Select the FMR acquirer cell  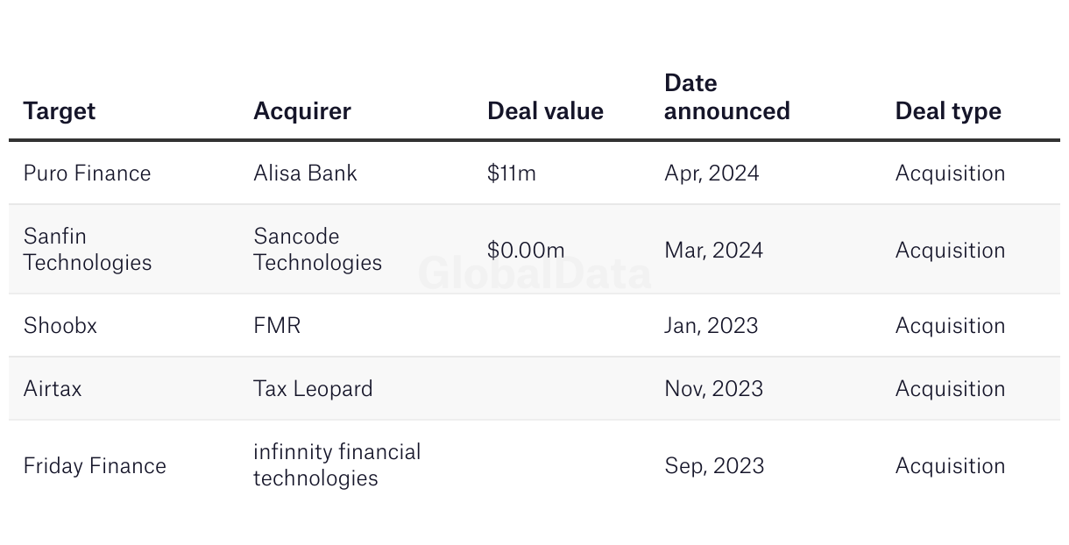[x=277, y=326]
